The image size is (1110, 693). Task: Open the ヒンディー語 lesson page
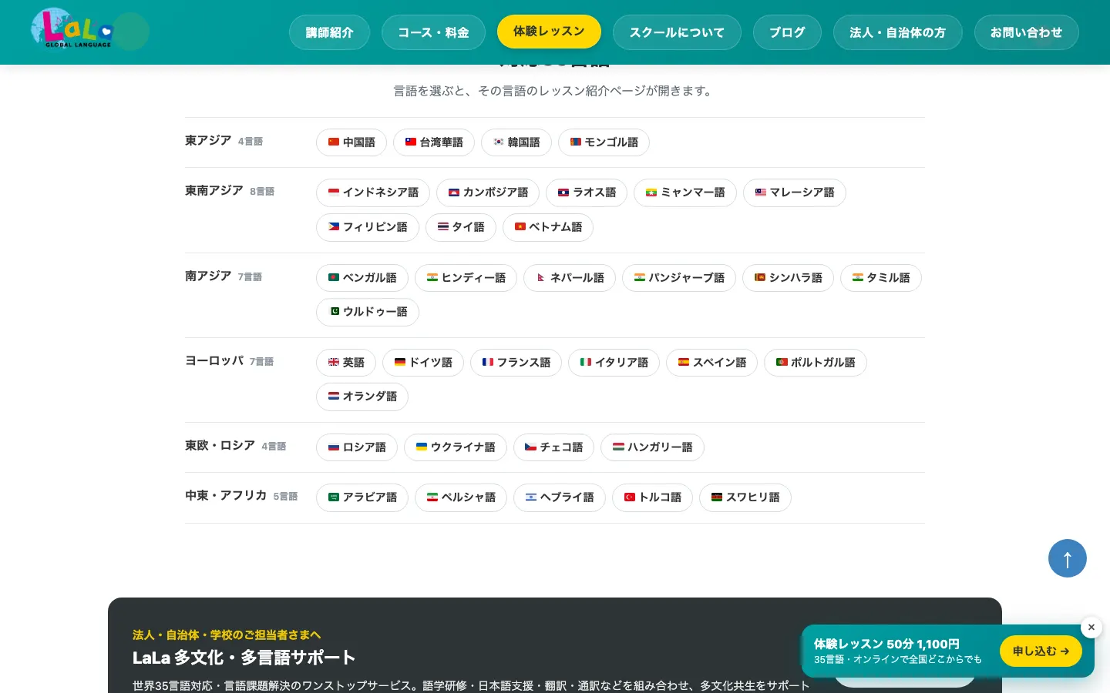click(x=466, y=278)
